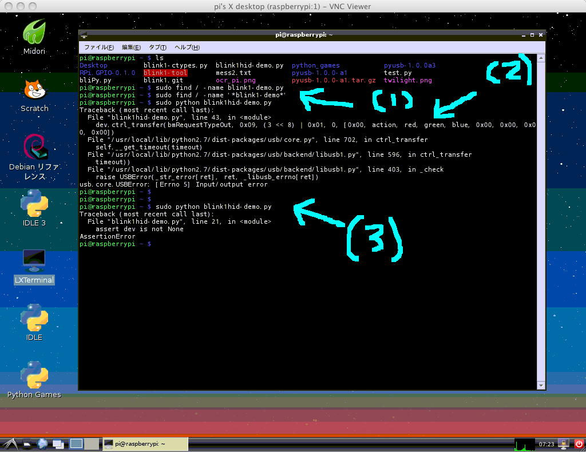The height and width of the screenshot is (452, 586).
Task: Open the ヘルプ(H) menu in the terminal
Action: (x=187, y=47)
